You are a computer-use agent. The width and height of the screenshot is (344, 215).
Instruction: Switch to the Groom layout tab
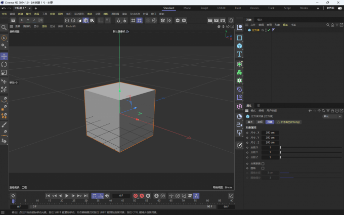point(254,8)
